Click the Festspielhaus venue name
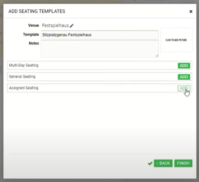This screenshot has width=199, height=182. tap(55, 26)
